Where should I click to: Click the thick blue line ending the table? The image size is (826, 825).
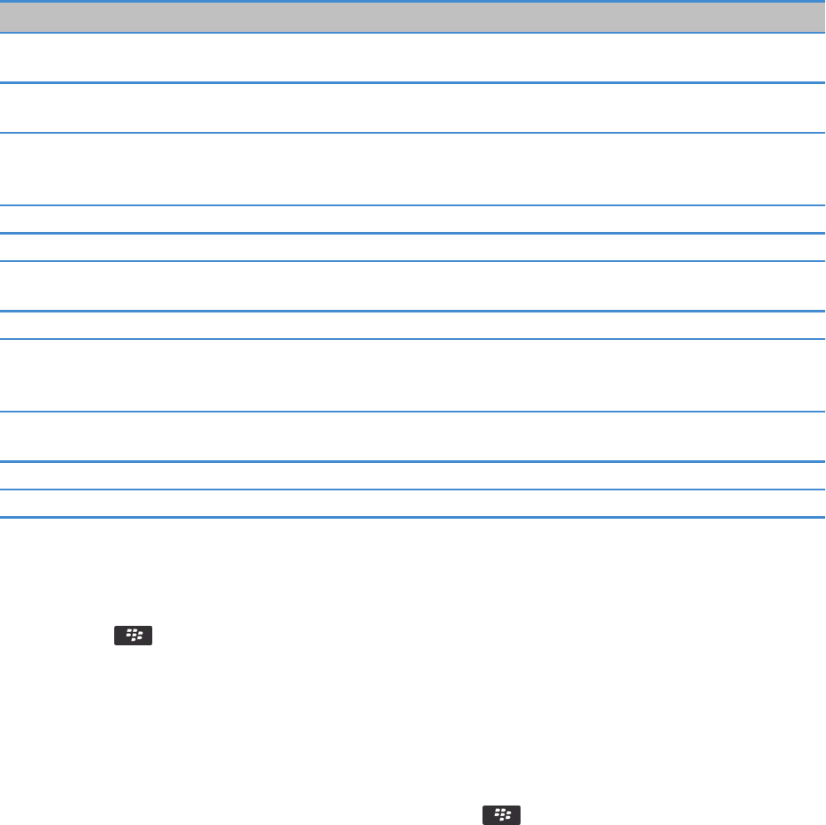tap(413, 517)
